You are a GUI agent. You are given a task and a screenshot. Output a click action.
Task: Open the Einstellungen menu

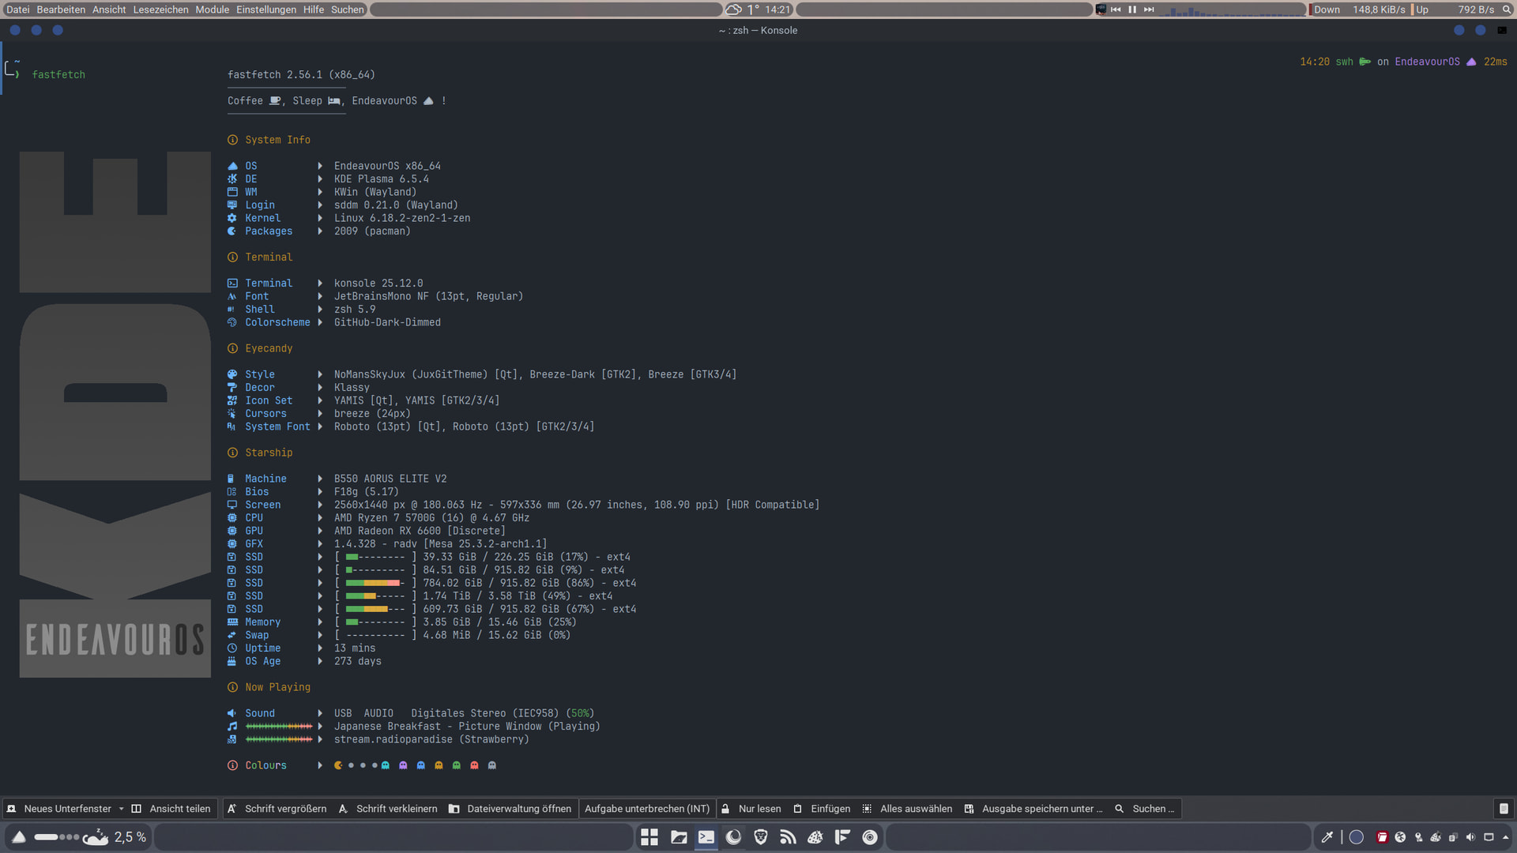coord(265,9)
